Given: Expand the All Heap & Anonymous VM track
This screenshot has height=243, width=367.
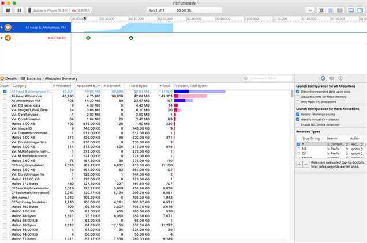Looking at the screenshot, I should tap(2, 28).
